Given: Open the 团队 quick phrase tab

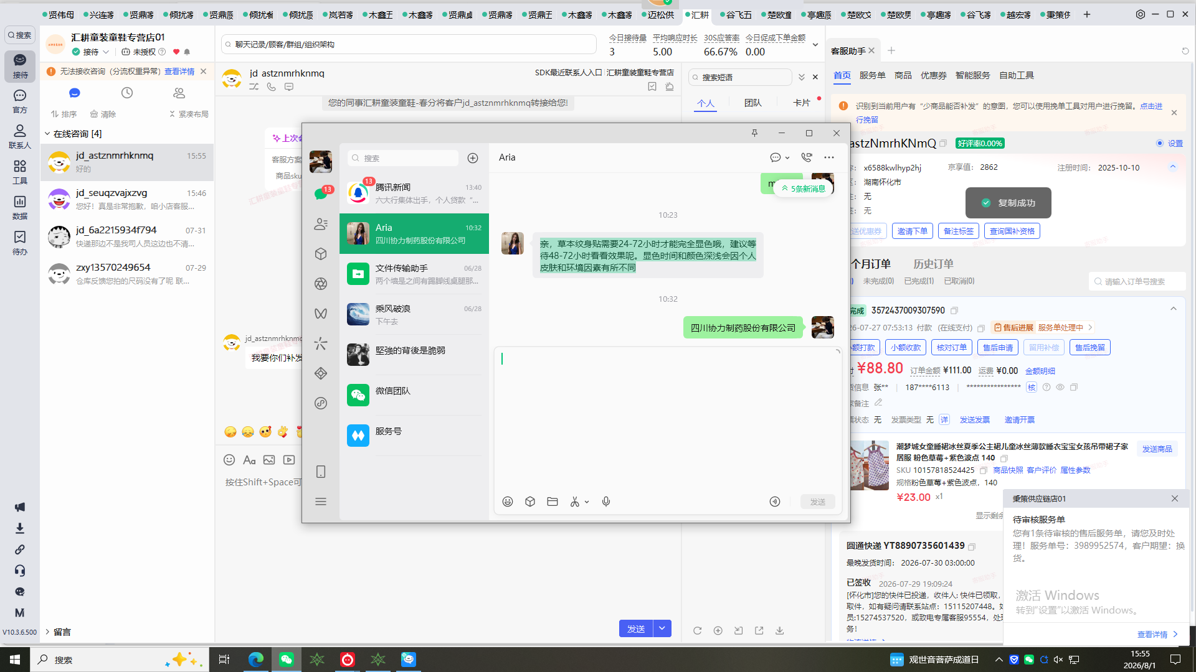Looking at the screenshot, I should click(x=752, y=103).
